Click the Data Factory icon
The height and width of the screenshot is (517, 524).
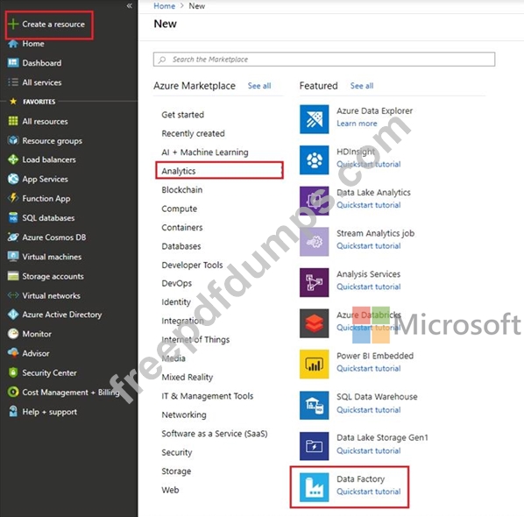314,487
